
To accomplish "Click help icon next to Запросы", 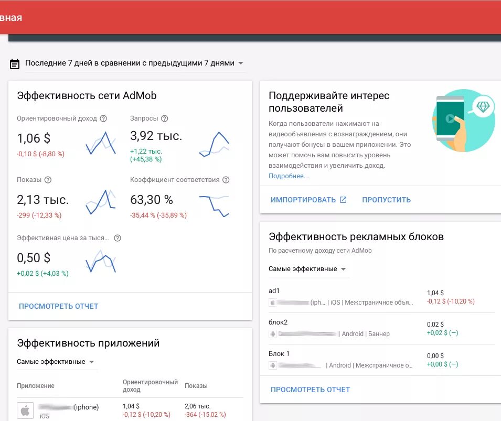I will tap(165, 118).
